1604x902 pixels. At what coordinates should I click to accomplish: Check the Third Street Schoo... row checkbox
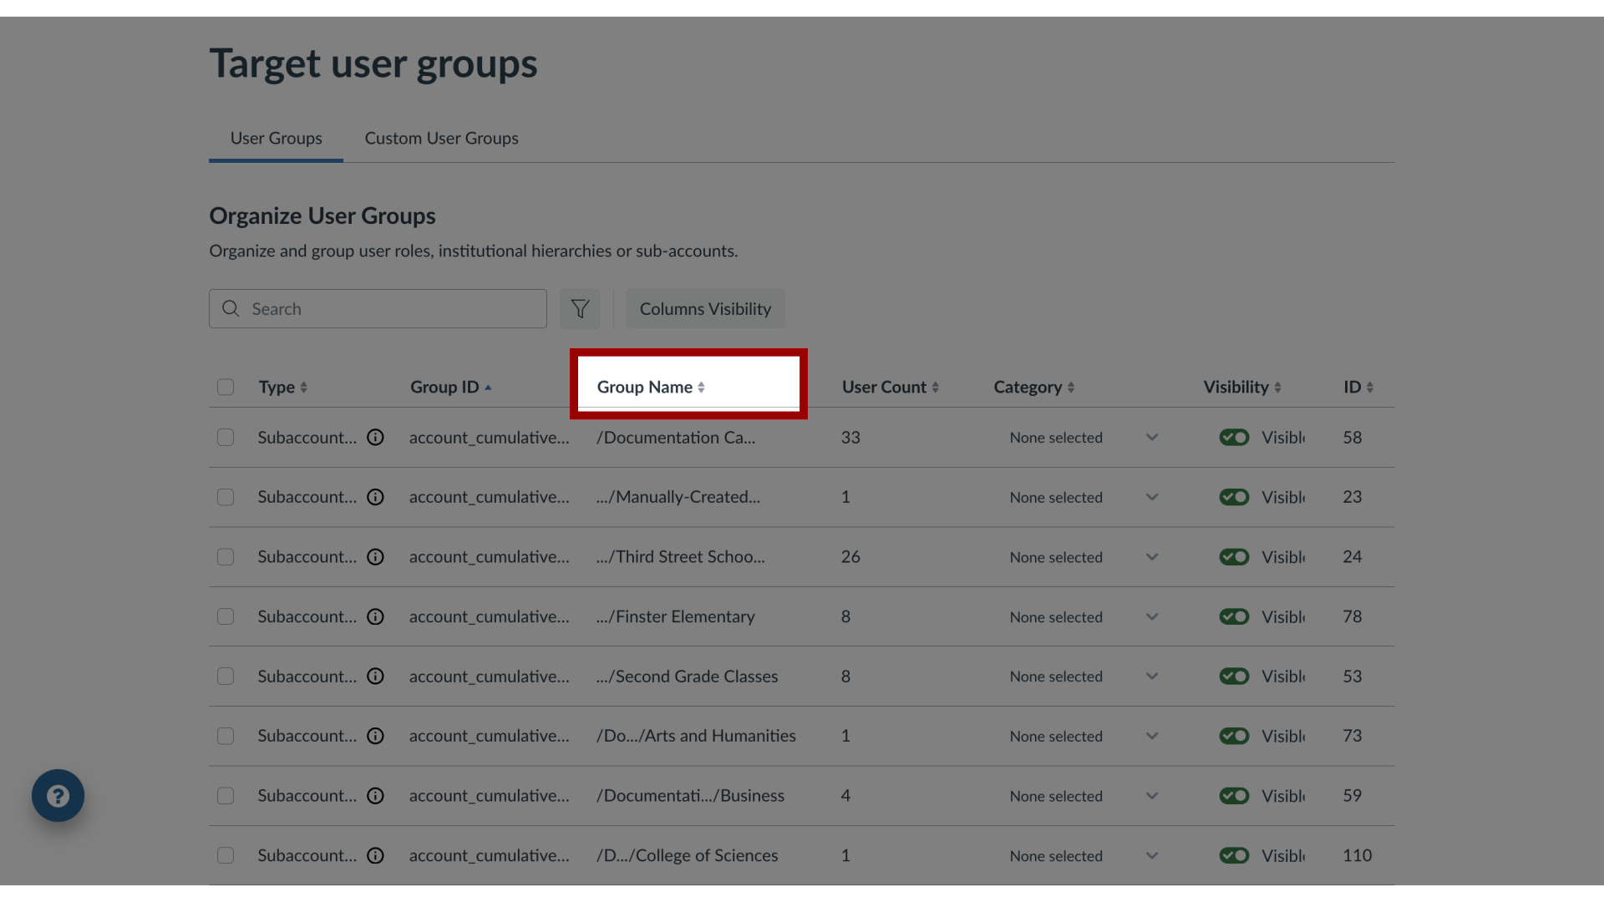(226, 557)
